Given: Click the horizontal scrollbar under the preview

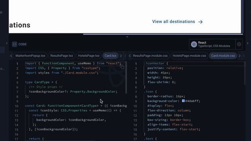Looking at the screenshot, I should pyautogui.click(x=163, y=34).
